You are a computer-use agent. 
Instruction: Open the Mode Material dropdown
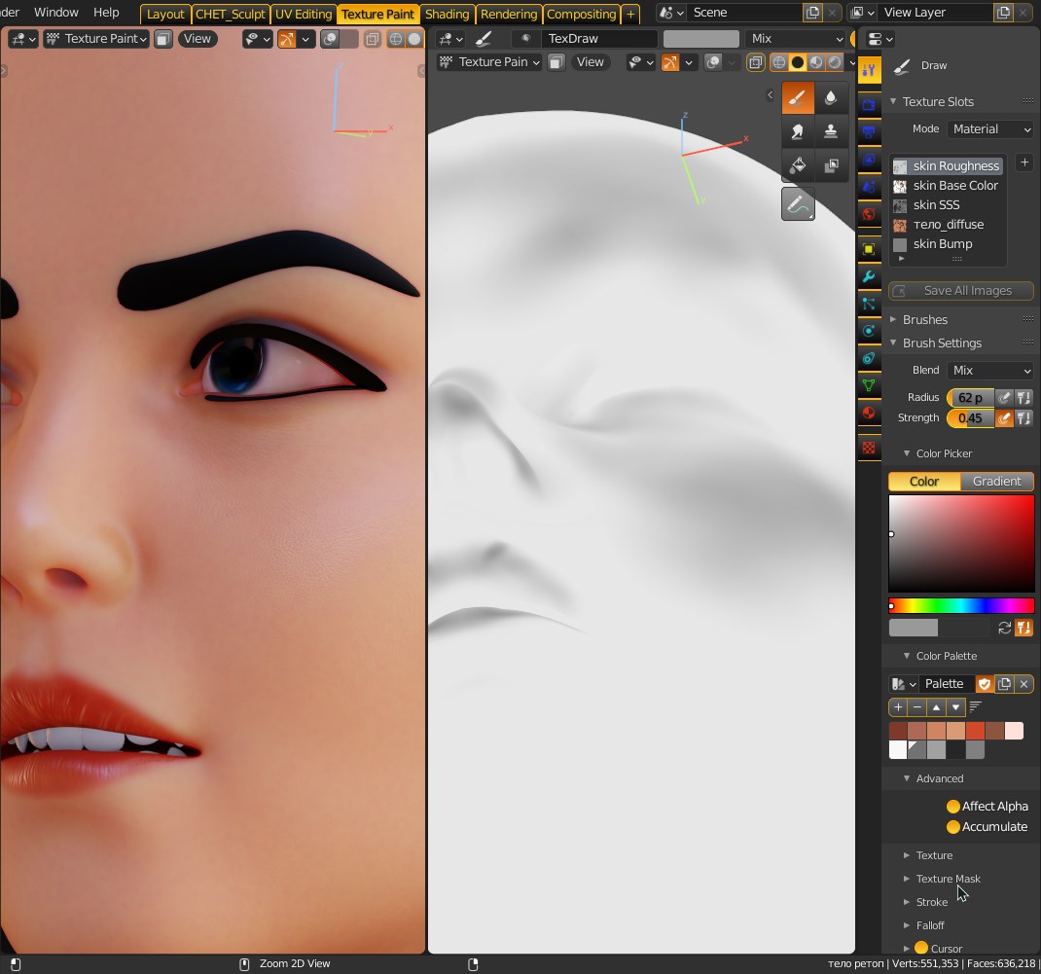991,128
